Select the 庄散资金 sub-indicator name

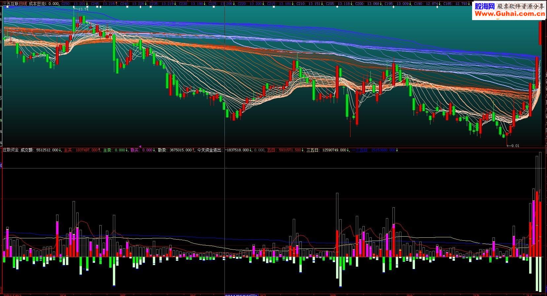click(x=10, y=150)
